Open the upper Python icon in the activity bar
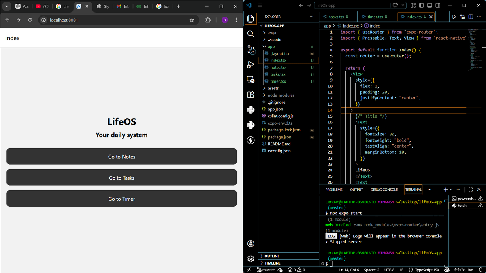 [x=251, y=110]
